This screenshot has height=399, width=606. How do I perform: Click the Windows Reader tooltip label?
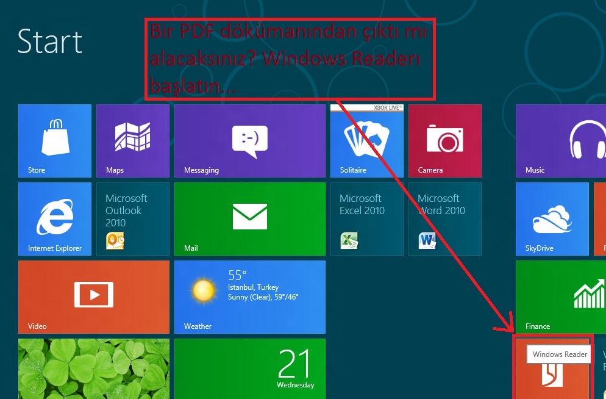(x=559, y=354)
